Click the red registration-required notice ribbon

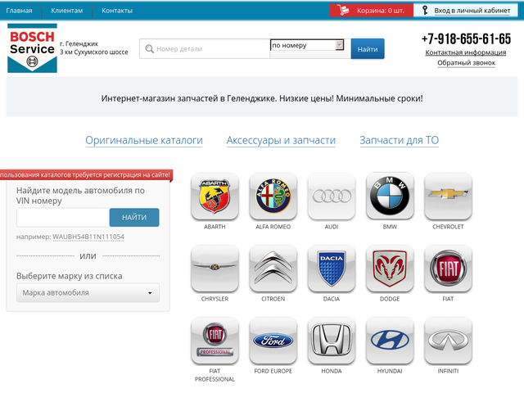tap(86, 174)
